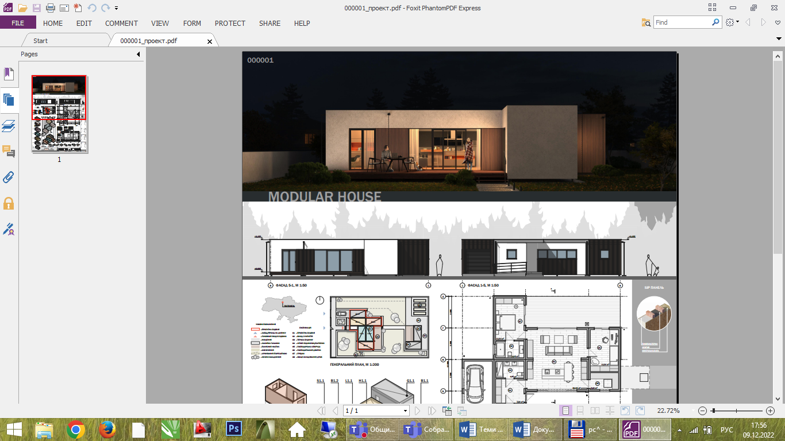Open the Attachments paperclip panel
The width and height of the screenshot is (785, 441).
[9, 177]
